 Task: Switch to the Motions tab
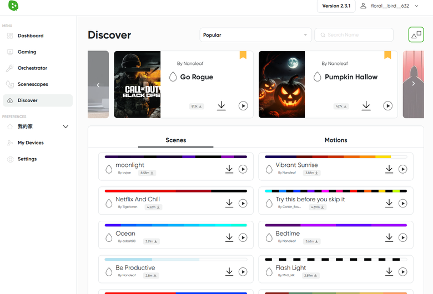pos(336,140)
